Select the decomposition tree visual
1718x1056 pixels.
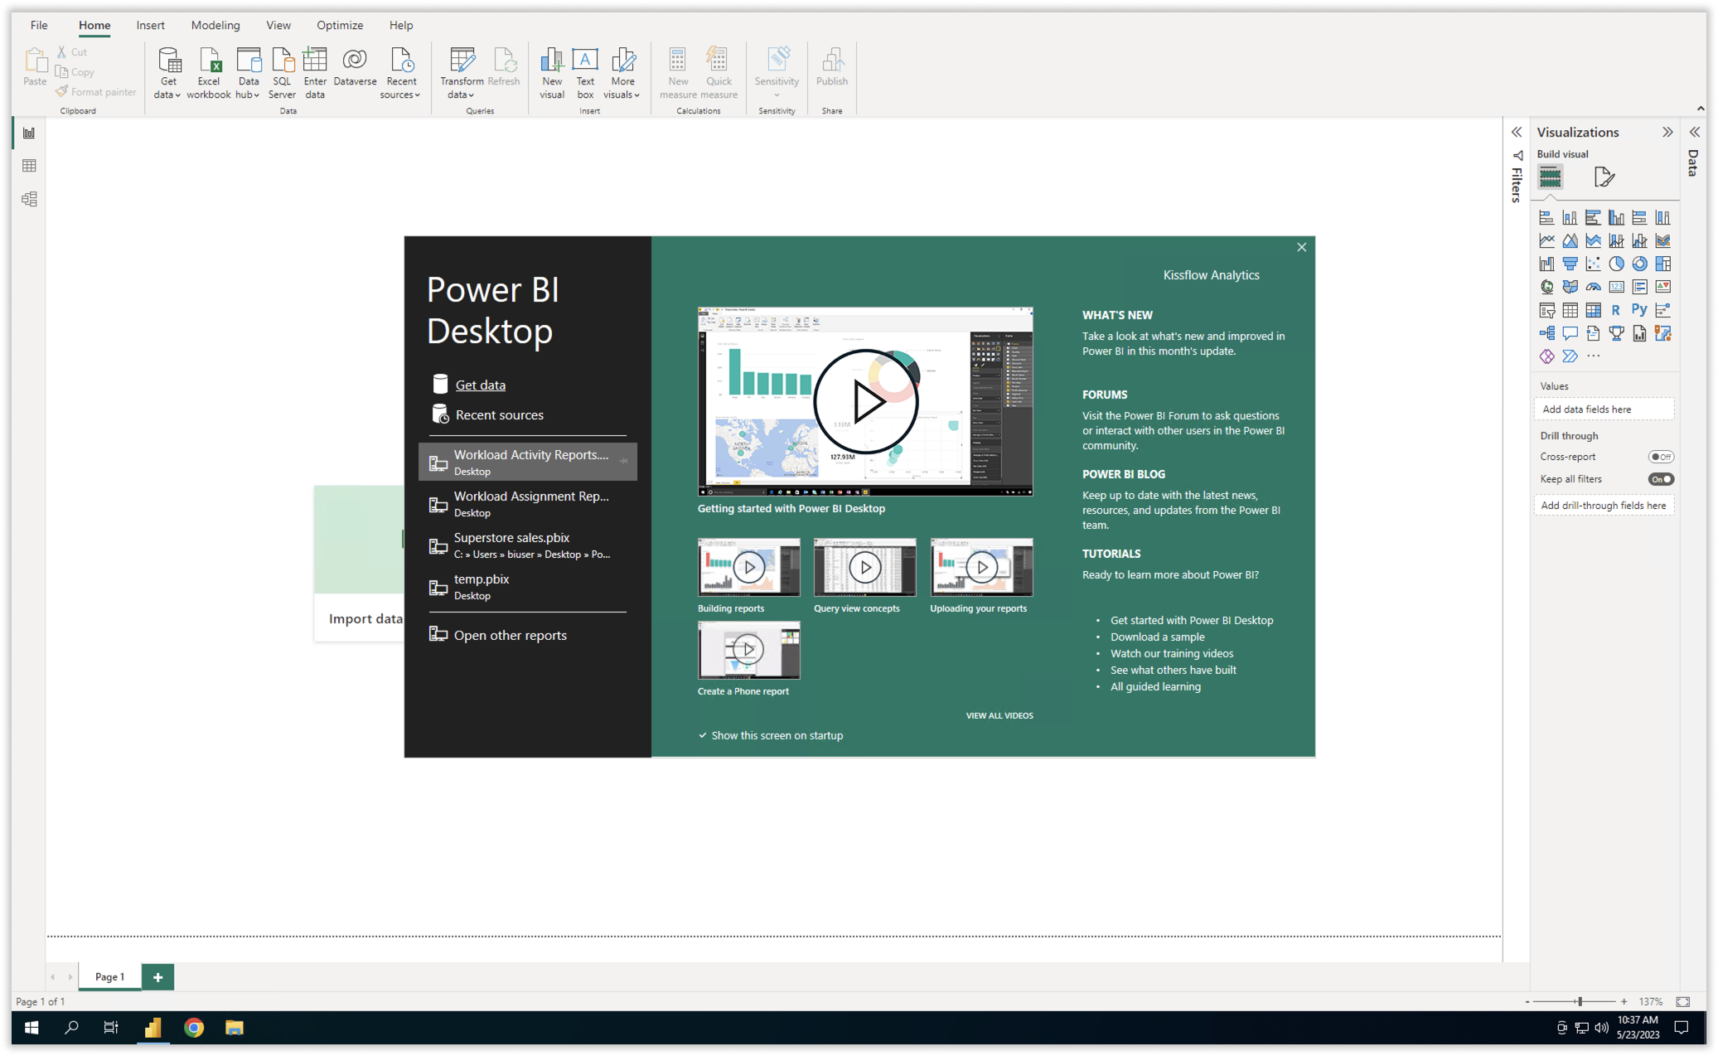click(1546, 333)
